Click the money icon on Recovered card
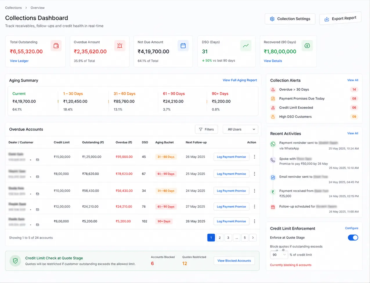This screenshot has height=283, width=370. [x=307, y=46]
